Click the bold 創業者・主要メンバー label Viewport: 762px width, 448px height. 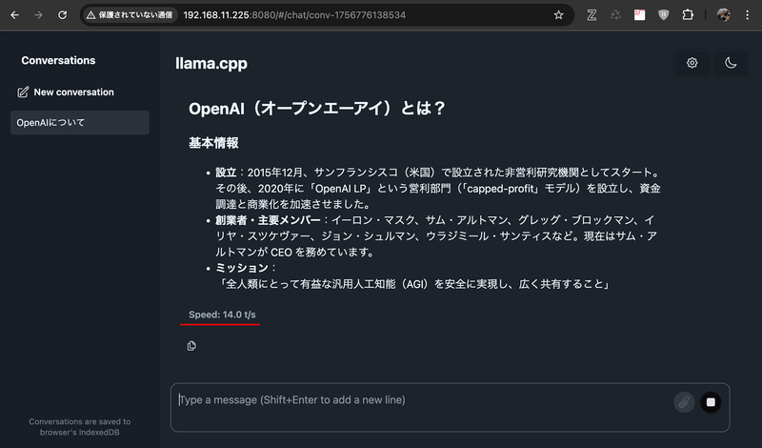click(x=268, y=220)
